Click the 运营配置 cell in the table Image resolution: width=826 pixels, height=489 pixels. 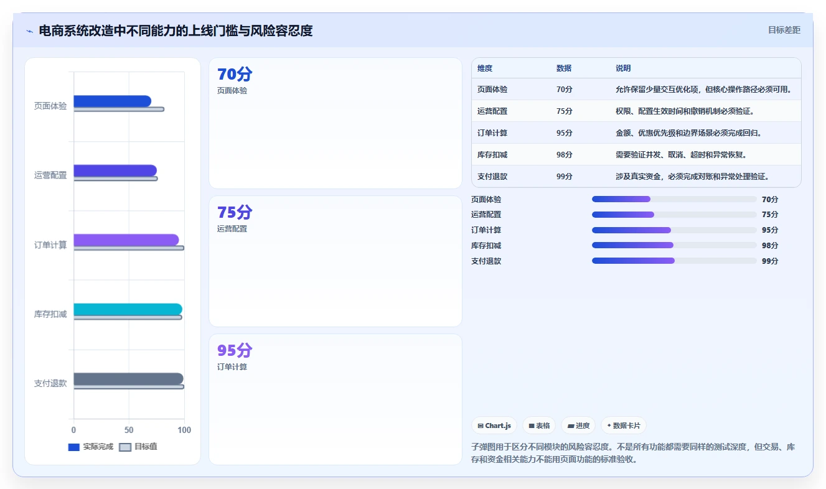click(492, 111)
